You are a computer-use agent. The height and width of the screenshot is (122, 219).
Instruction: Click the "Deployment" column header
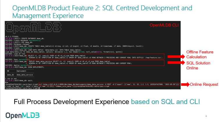tap(21, 71)
